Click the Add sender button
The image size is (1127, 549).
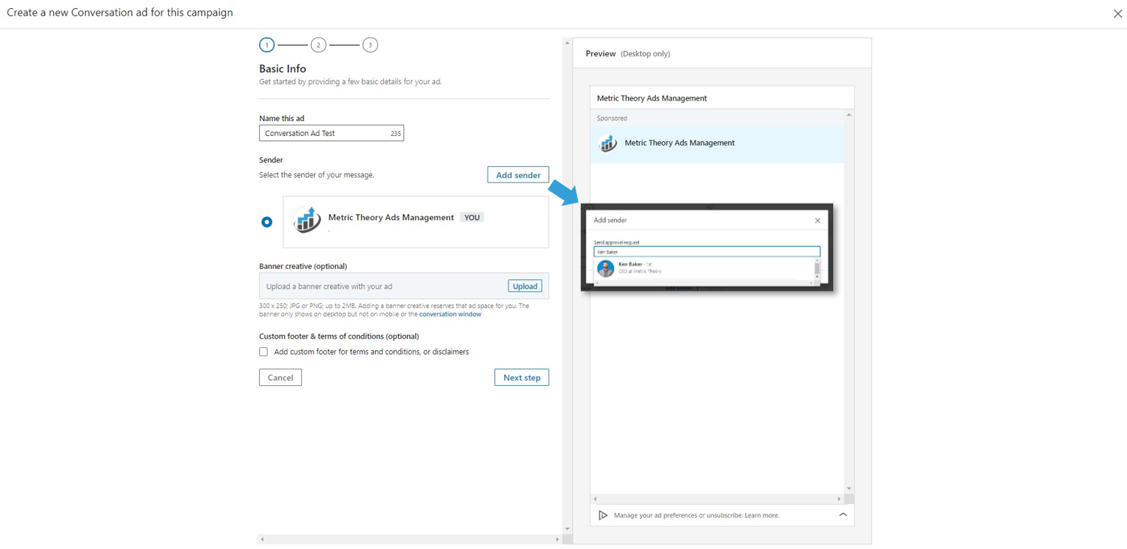tap(518, 174)
